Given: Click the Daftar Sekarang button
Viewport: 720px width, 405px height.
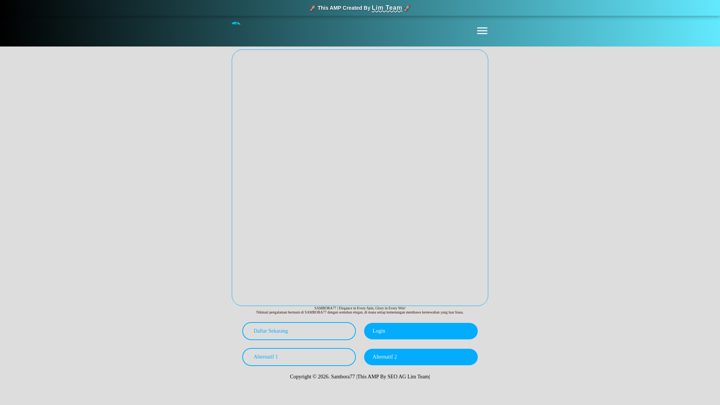Looking at the screenshot, I should (x=299, y=331).
